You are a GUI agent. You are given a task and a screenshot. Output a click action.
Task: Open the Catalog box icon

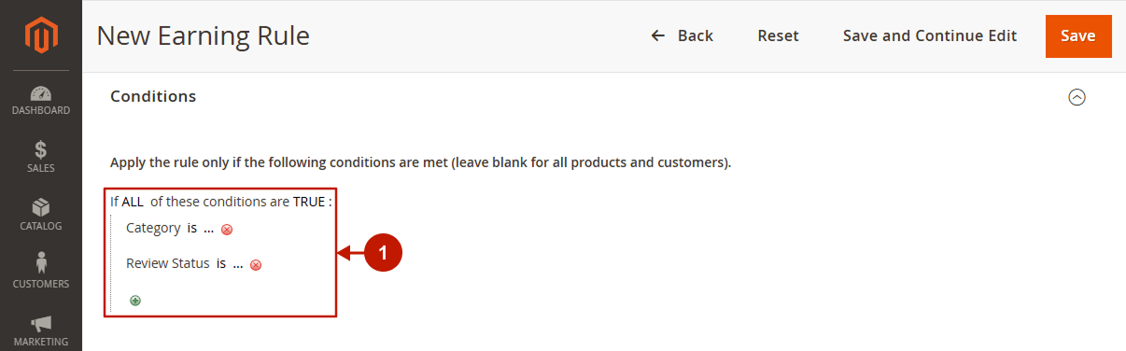click(x=40, y=207)
